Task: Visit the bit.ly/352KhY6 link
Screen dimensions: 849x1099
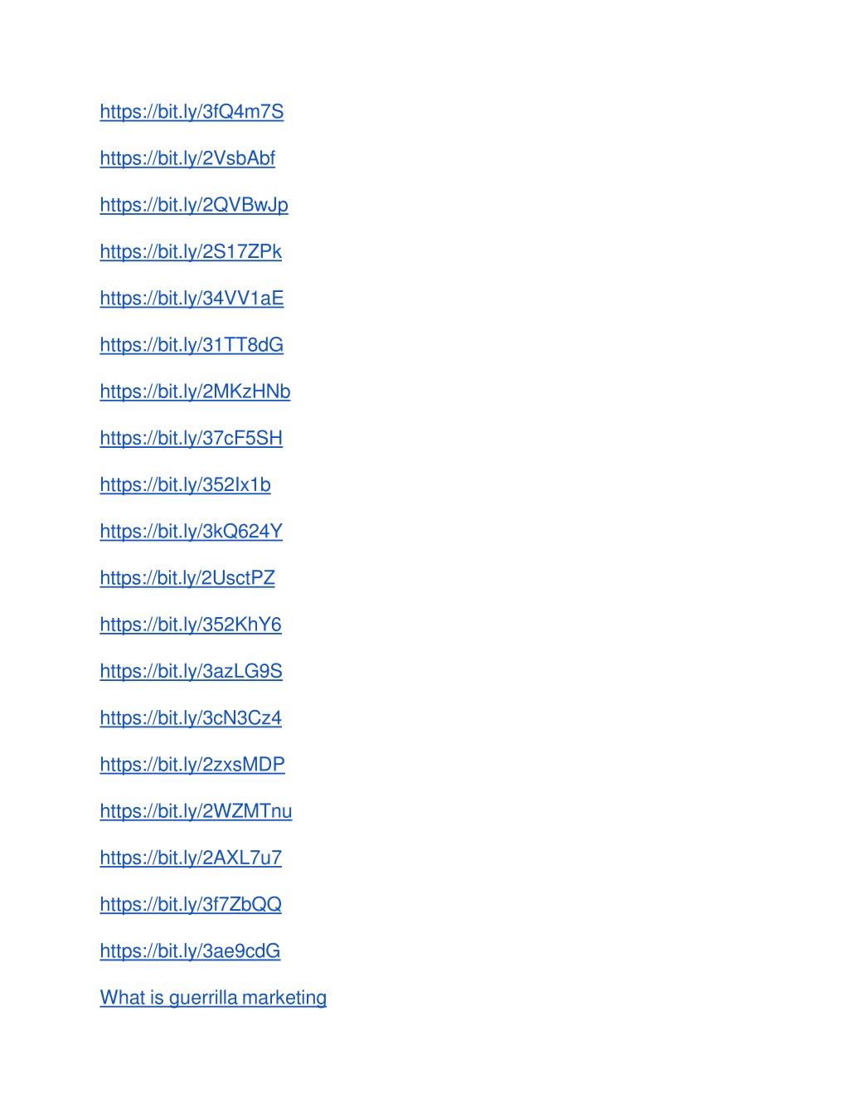Action: point(191,625)
